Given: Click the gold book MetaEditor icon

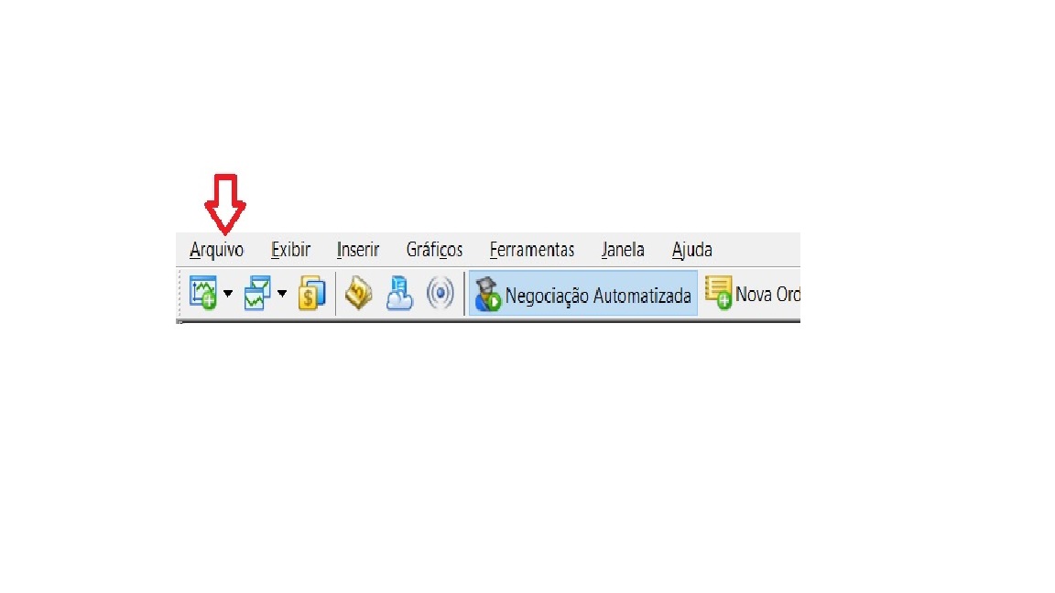Looking at the screenshot, I should pos(359,293).
